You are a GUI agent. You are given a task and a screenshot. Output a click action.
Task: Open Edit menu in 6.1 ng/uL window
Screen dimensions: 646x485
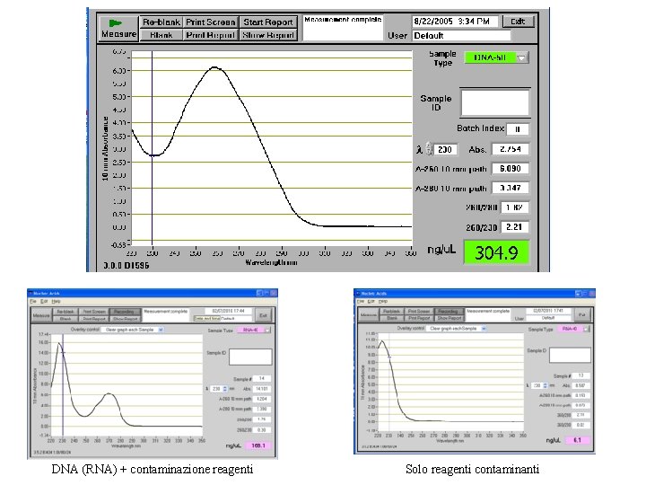click(371, 302)
